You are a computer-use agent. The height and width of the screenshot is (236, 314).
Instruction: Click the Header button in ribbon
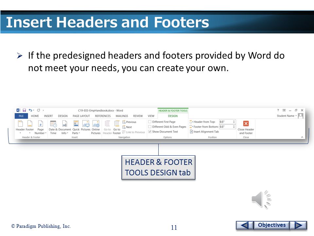click(20, 127)
